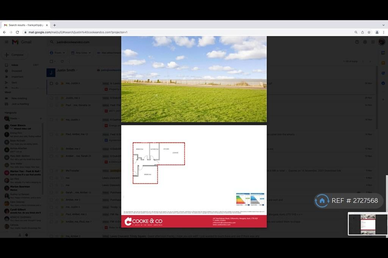This screenshot has width=388, height=258.
Task: Click the address bar URL
Action: 78,33
